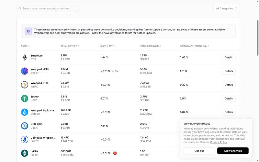Follow the Aave governance forum link

pyautogui.click(x=118, y=33)
